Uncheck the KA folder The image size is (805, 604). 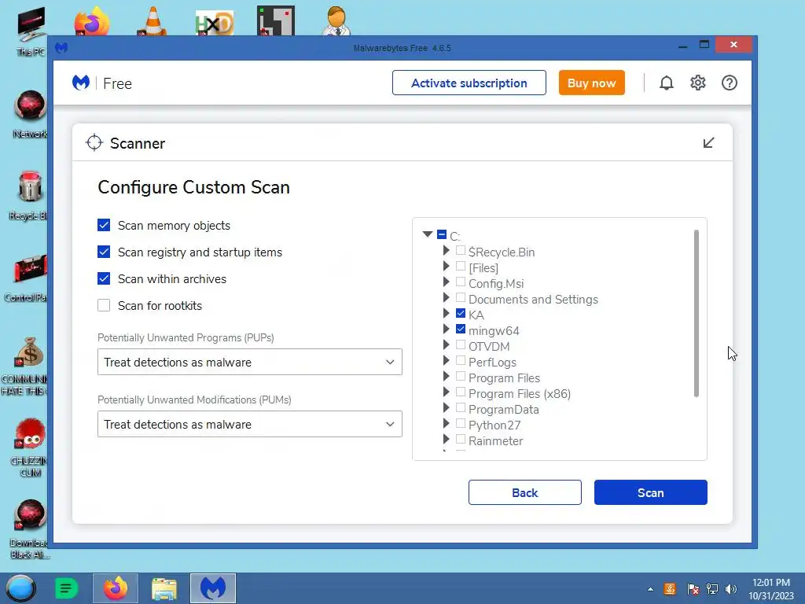pyautogui.click(x=461, y=313)
